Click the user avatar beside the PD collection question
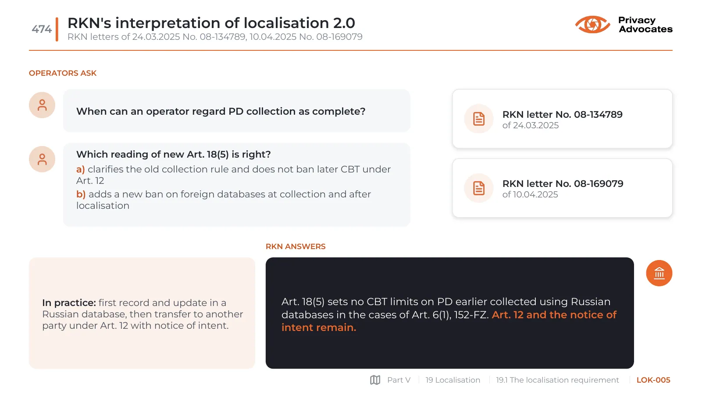 point(42,105)
